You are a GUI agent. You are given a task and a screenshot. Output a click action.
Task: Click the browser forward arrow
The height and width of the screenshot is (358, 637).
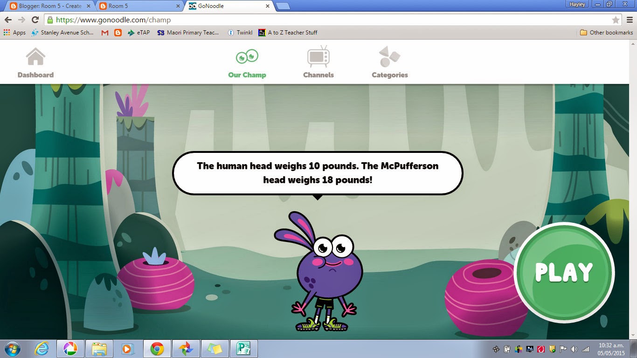coord(21,20)
